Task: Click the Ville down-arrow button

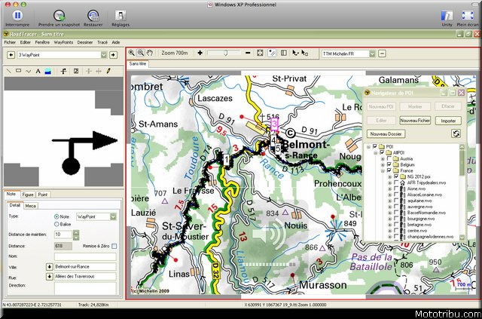Action: click(x=49, y=267)
